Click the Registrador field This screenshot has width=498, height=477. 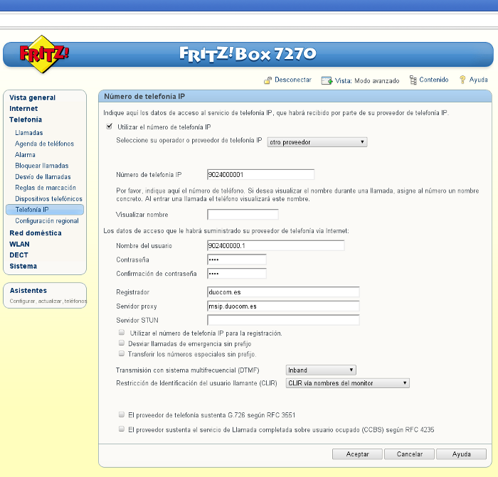coord(283,292)
